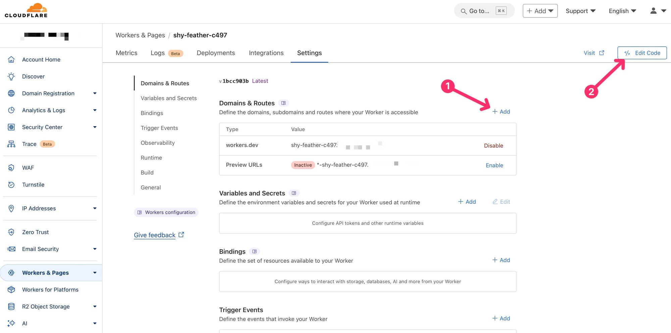Open Account Home via house icon
Viewport: 671px width, 333px height.
[11, 59]
